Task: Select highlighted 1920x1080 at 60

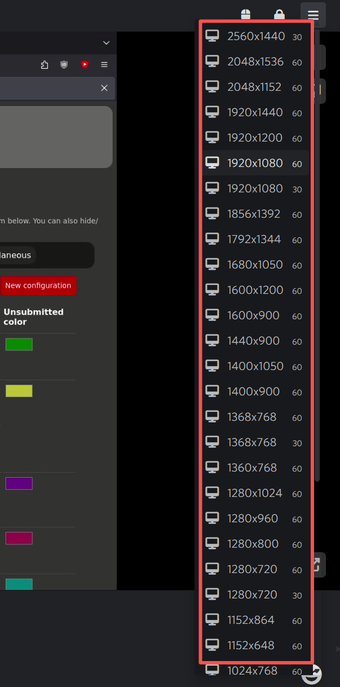Action: pyautogui.click(x=255, y=164)
